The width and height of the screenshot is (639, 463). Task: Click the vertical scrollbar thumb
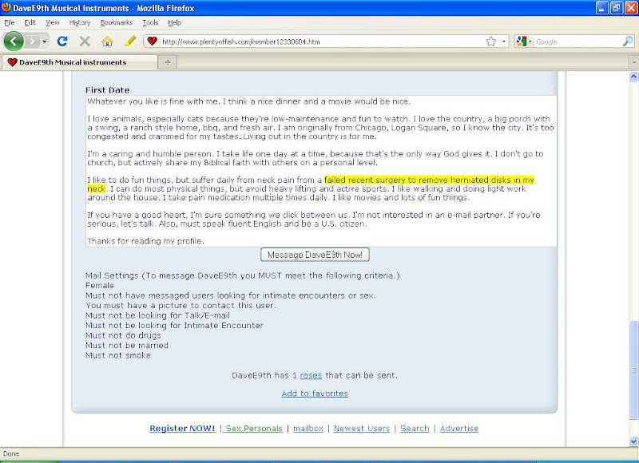click(633, 370)
